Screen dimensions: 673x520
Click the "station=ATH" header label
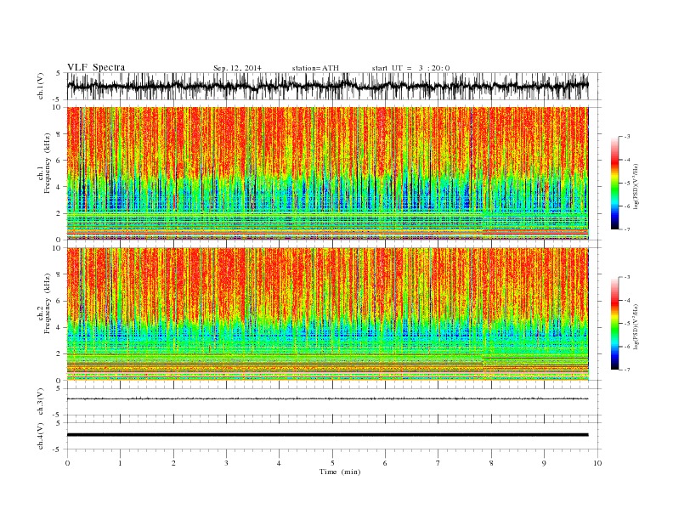[315, 68]
